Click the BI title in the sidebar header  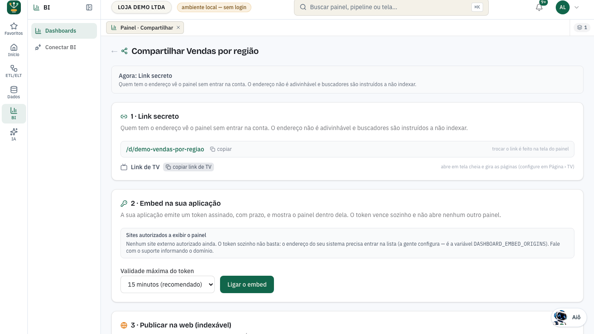pyautogui.click(x=47, y=7)
